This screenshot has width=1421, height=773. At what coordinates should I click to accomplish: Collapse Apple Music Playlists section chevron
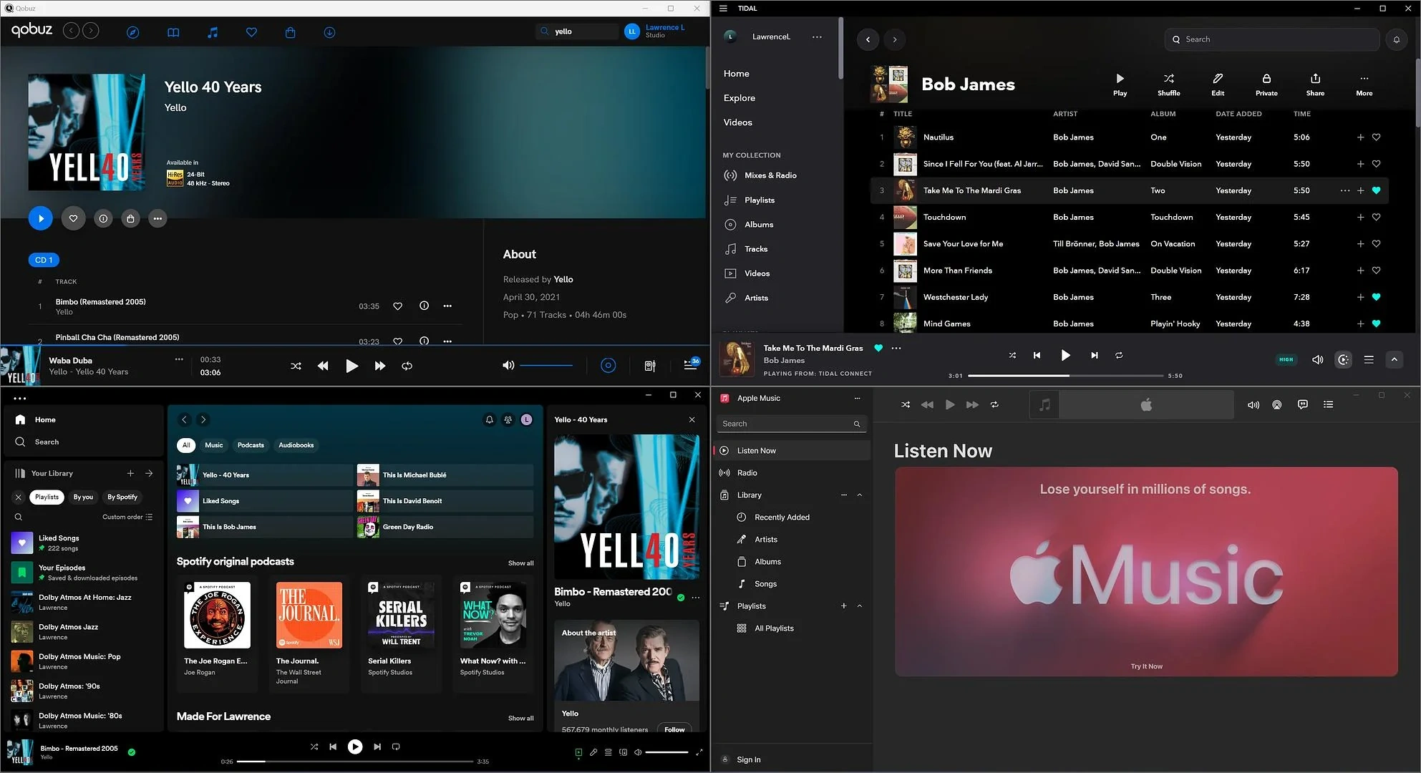[x=860, y=606]
